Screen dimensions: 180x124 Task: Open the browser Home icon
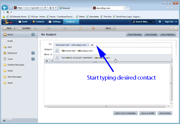point(168,8)
